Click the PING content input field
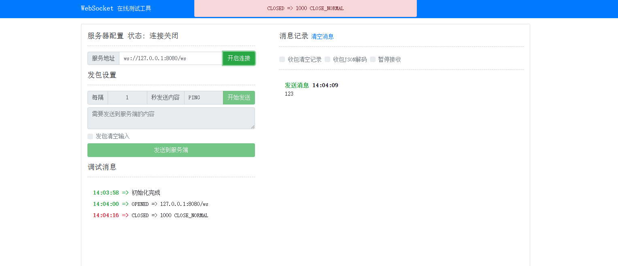Viewport: 618px width, 266px height. pyautogui.click(x=203, y=98)
